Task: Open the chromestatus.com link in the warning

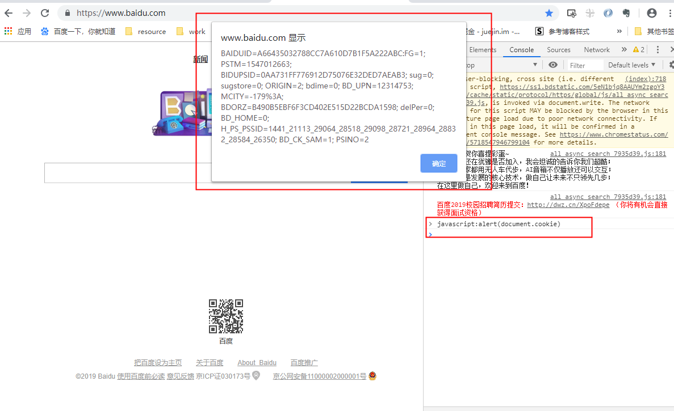Action: (x=613, y=135)
